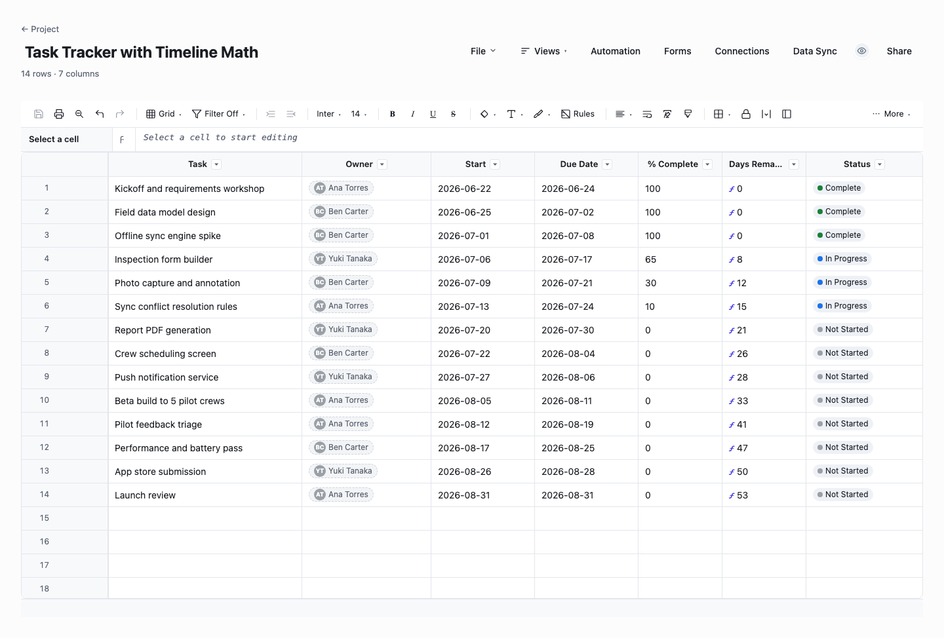Open the Filter Off dropdown
944x638 pixels.
219,114
